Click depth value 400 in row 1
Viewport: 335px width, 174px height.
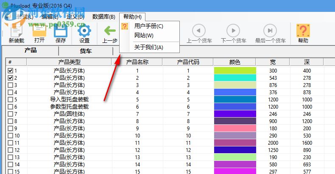(307, 70)
